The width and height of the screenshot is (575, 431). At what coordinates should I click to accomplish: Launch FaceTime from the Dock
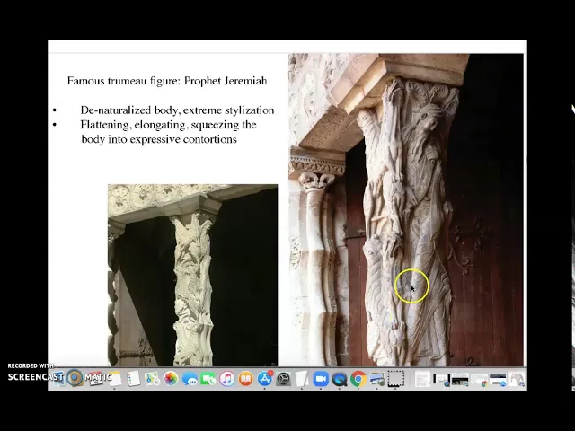pyautogui.click(x=208, y=379)
